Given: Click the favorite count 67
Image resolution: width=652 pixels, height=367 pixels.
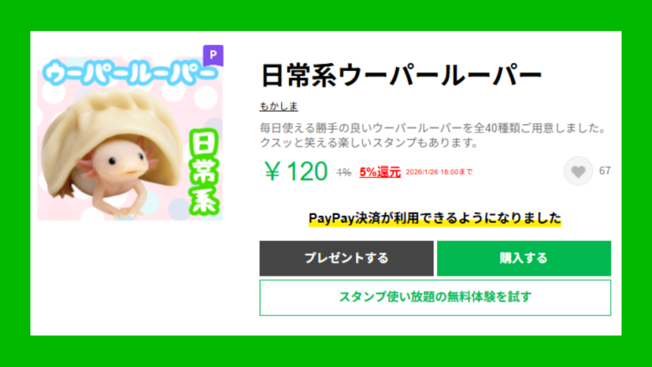Looking at the screenshot, I should (x=605, y=171).
